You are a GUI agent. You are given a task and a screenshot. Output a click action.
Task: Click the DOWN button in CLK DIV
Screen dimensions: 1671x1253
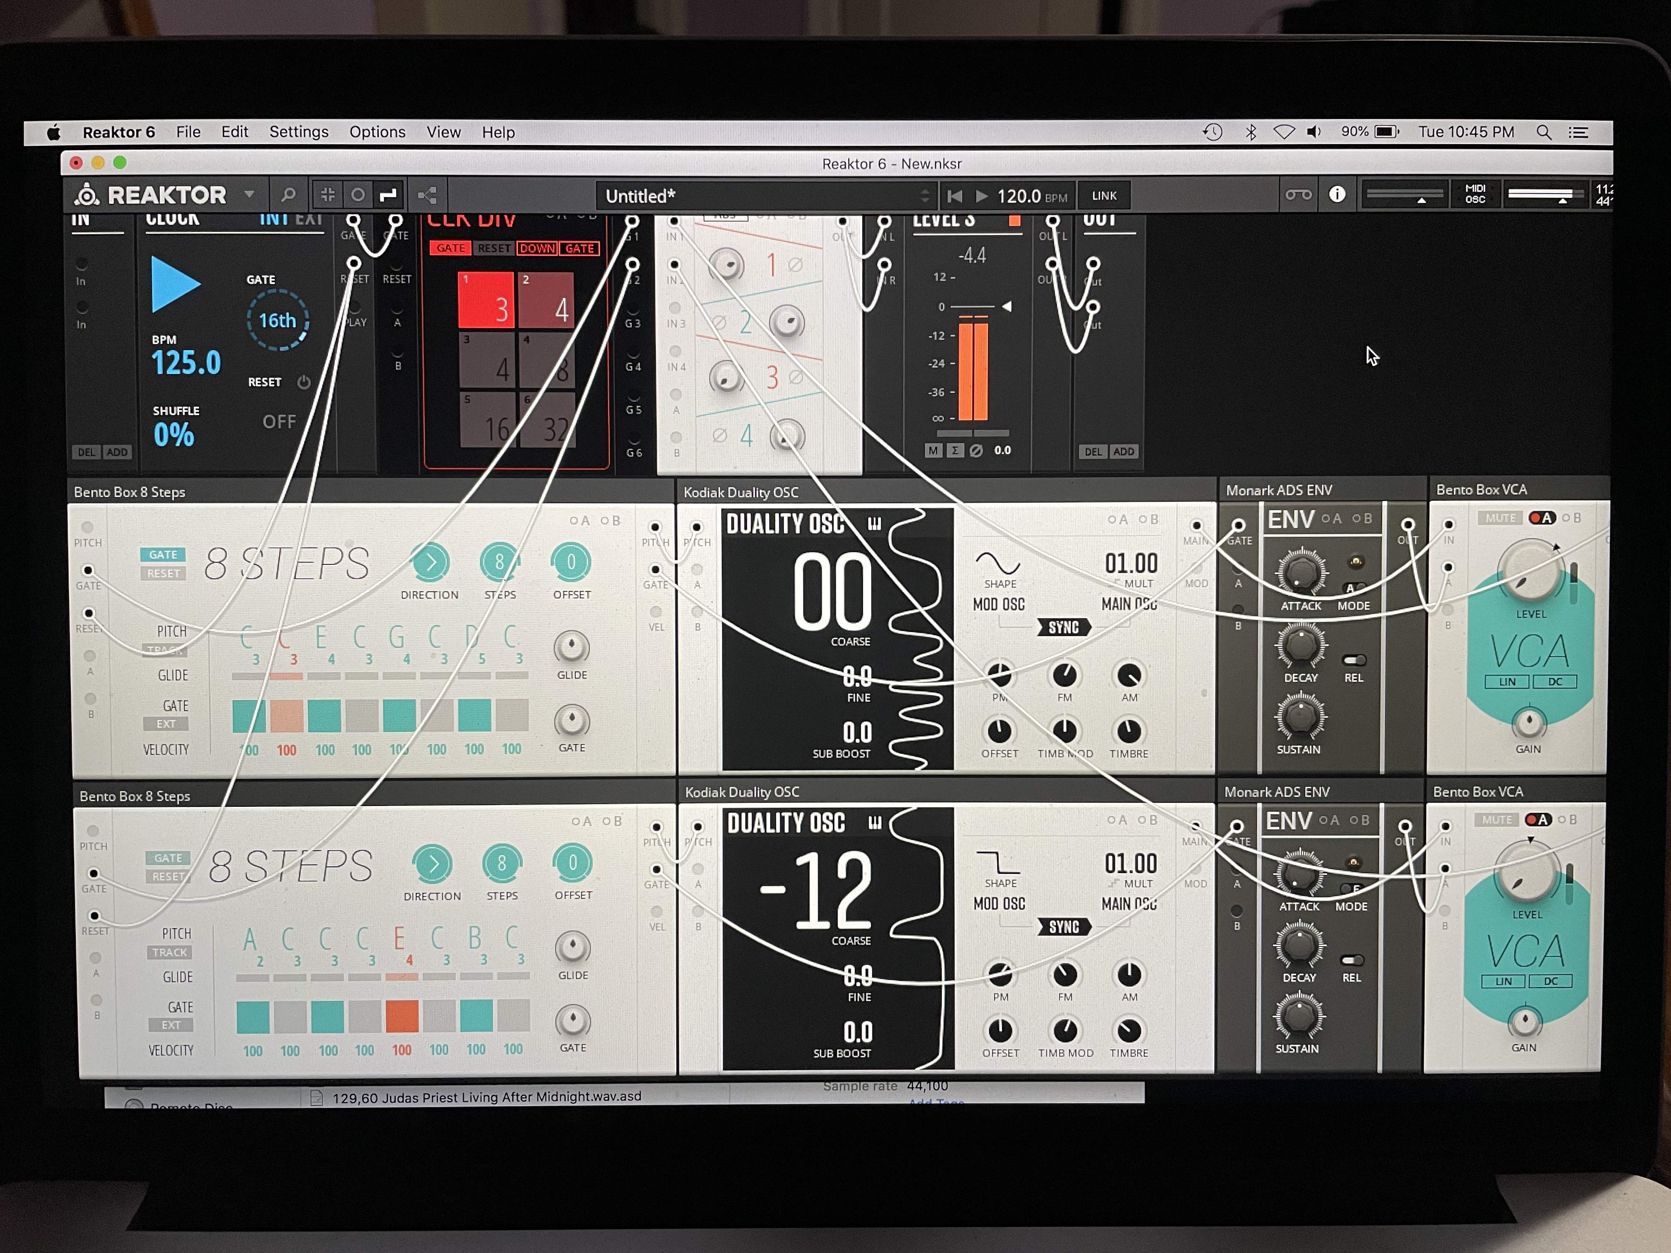coord(538,249)
